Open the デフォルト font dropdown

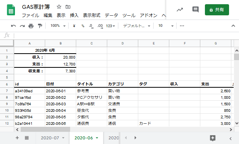(x=137, y=26)
